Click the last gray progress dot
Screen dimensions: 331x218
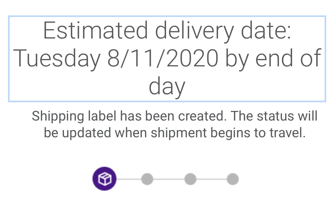click(233, 179)
